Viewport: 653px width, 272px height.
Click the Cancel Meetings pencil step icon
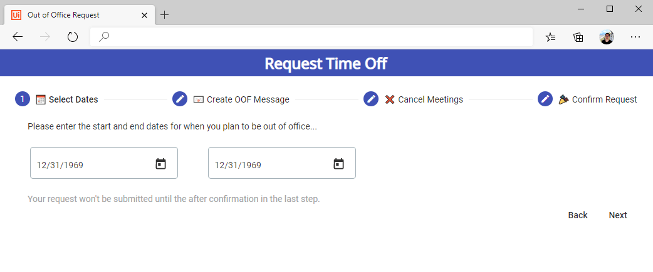click(371, 99)
